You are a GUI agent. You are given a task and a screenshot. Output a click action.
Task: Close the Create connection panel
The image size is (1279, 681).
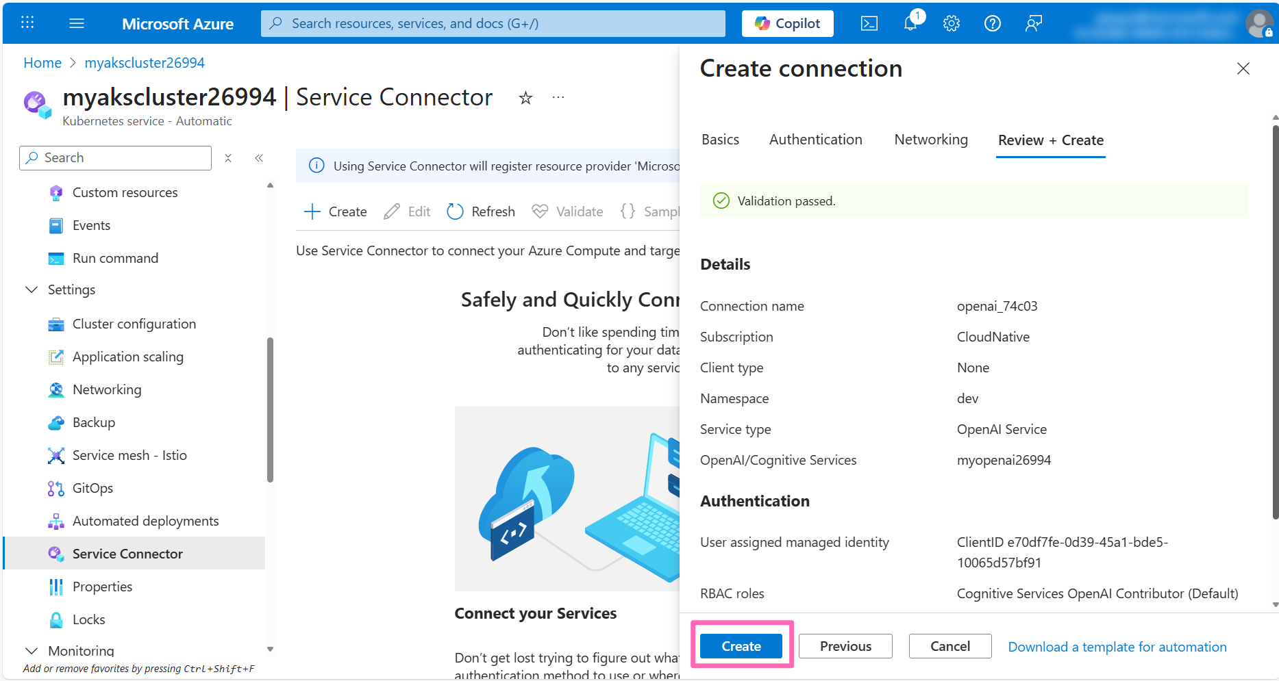coord(1243,68)
